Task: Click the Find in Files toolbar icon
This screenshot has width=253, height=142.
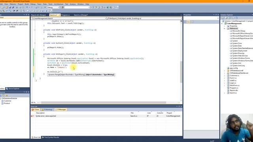Action: 62,7
